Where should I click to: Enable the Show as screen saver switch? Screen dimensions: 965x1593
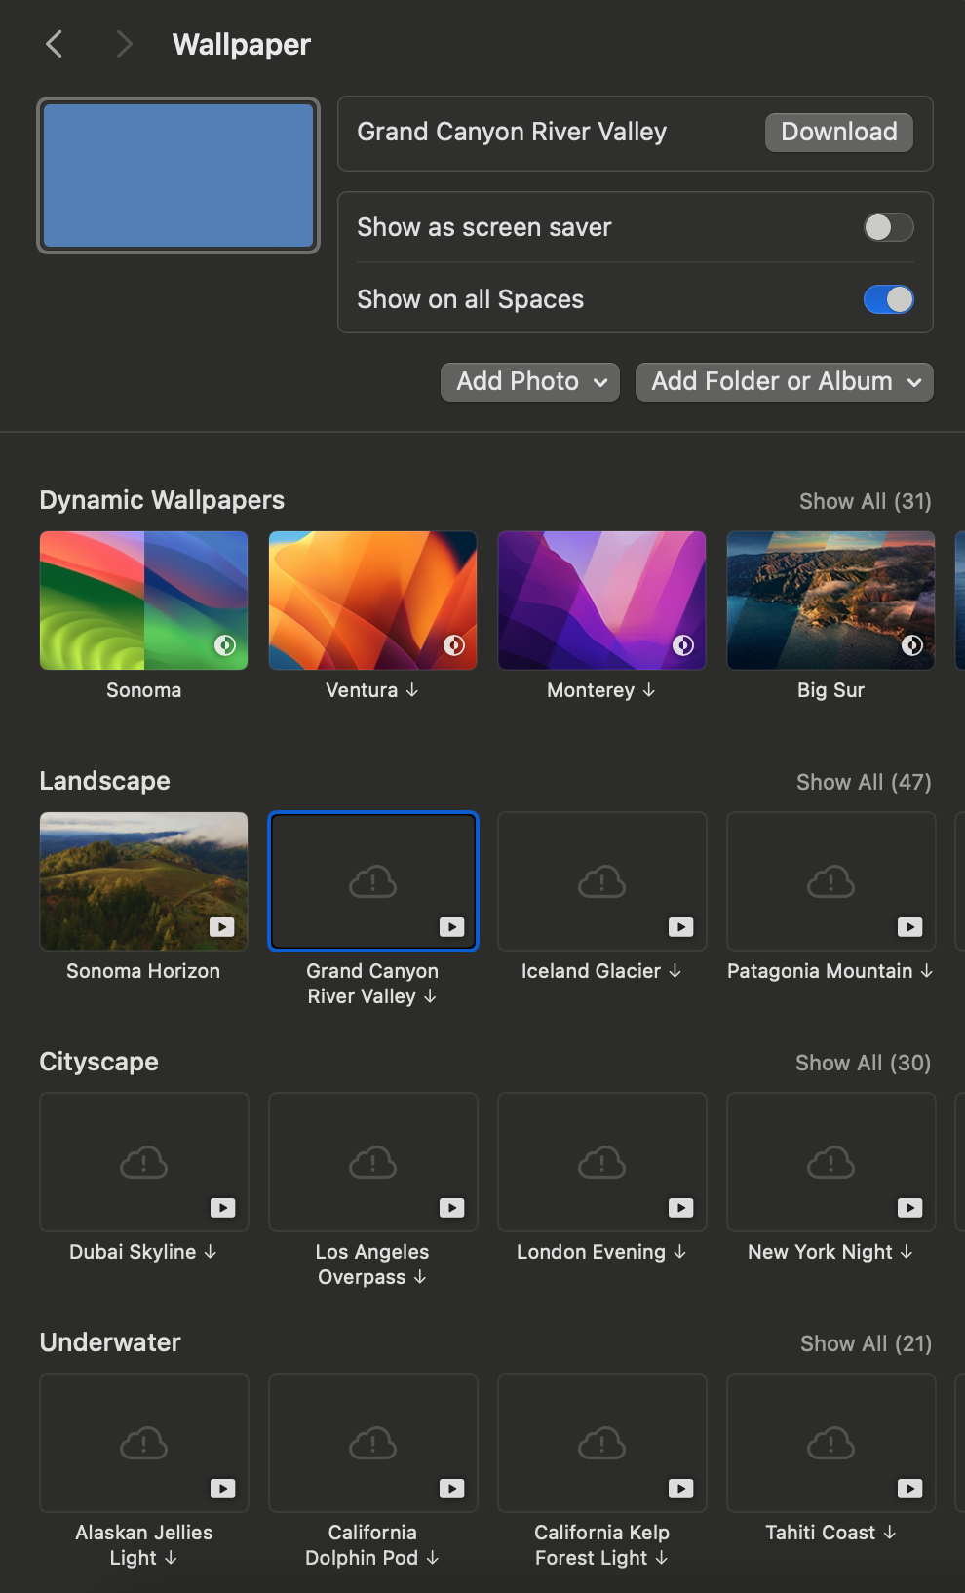coord(888,227)
